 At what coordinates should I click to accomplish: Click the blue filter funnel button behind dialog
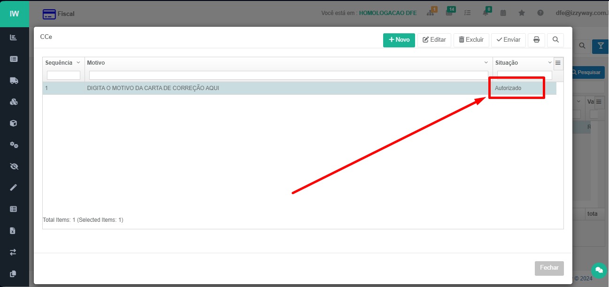coord(600,45)
